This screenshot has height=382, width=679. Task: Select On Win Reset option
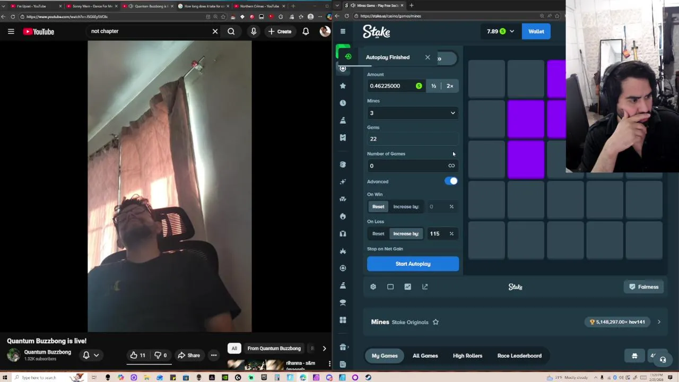pyautogui.click(x=378, y=206)
